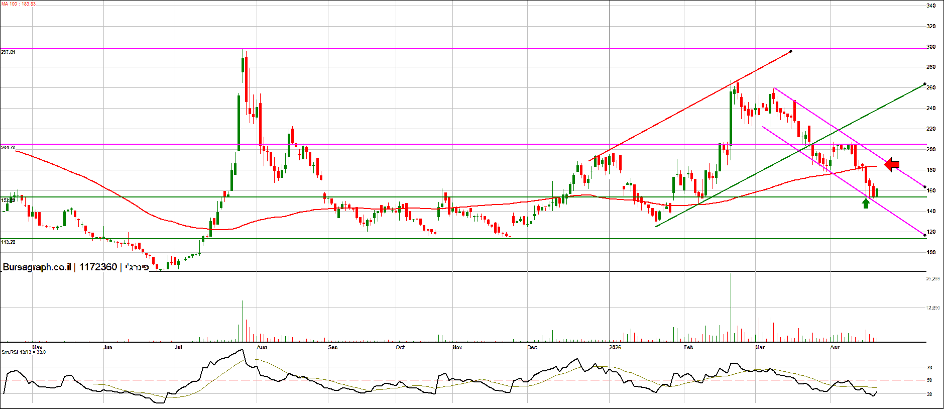Click the Sm.RSI 13/13 indicator label
The width and height of the screenshot is (944, 409).
[24, 352]
